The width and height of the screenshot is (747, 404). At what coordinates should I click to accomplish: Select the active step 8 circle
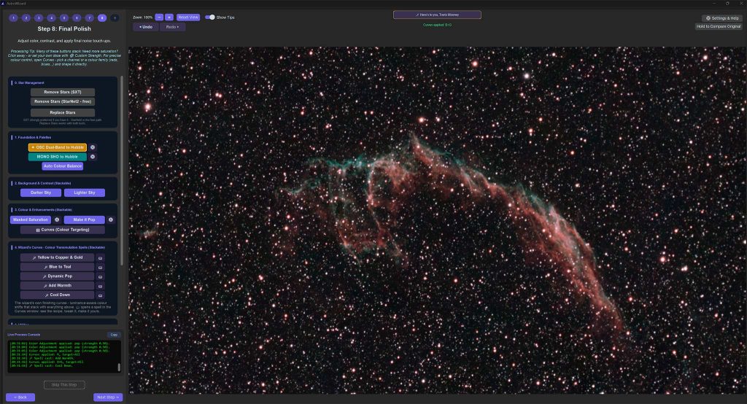102,18
